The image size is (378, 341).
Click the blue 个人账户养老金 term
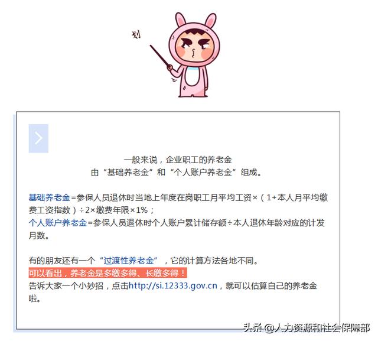pyautogui.click(x=58, y=223)
